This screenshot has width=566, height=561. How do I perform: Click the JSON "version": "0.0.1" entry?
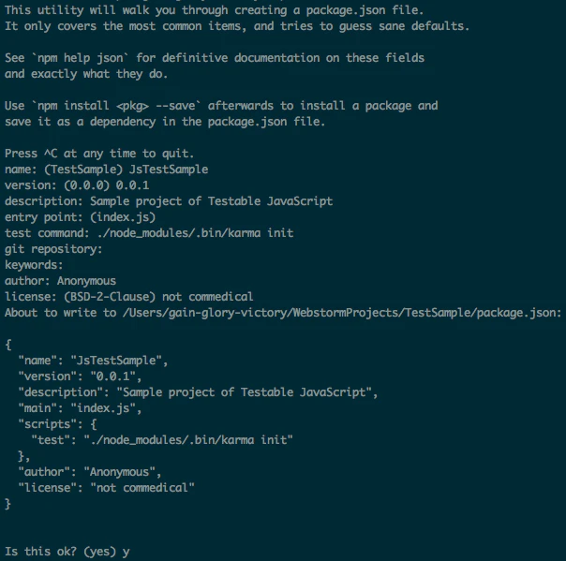(x=80, y=376)
